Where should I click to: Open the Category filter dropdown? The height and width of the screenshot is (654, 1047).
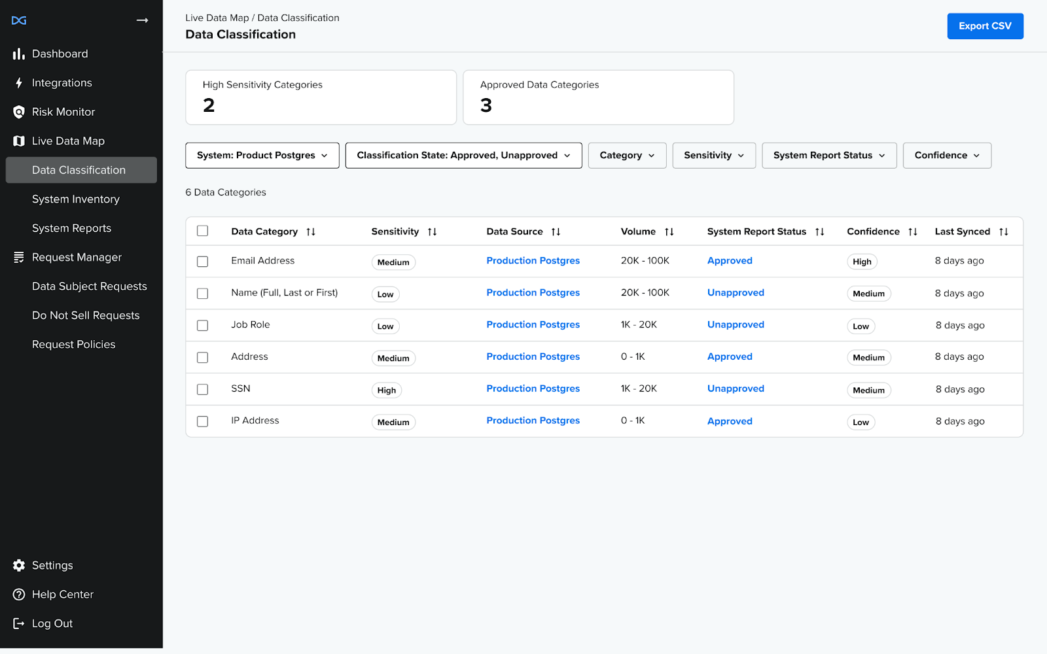pos(626,155)
